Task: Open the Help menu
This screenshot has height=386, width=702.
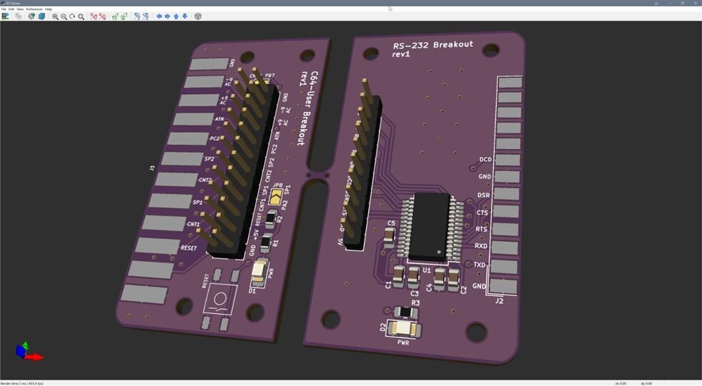Action: (x=49, y=9)
